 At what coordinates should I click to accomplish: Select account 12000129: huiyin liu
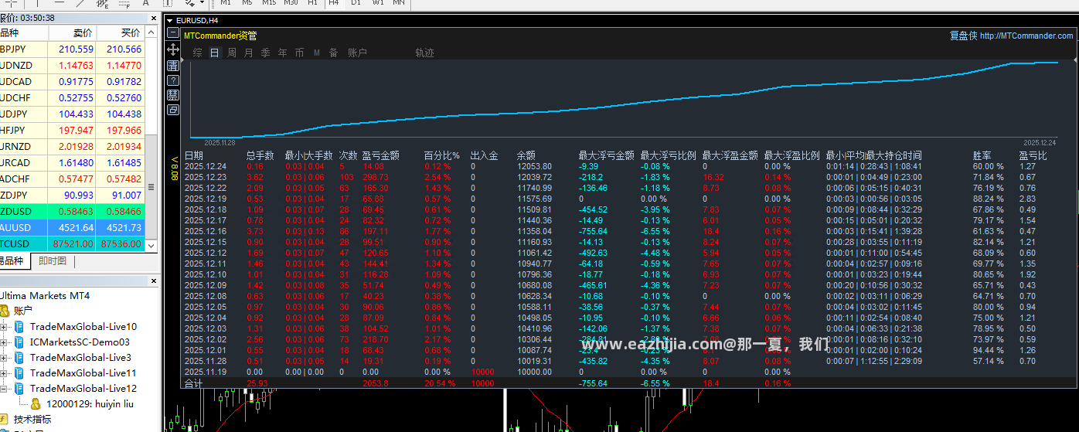point(90,403)
